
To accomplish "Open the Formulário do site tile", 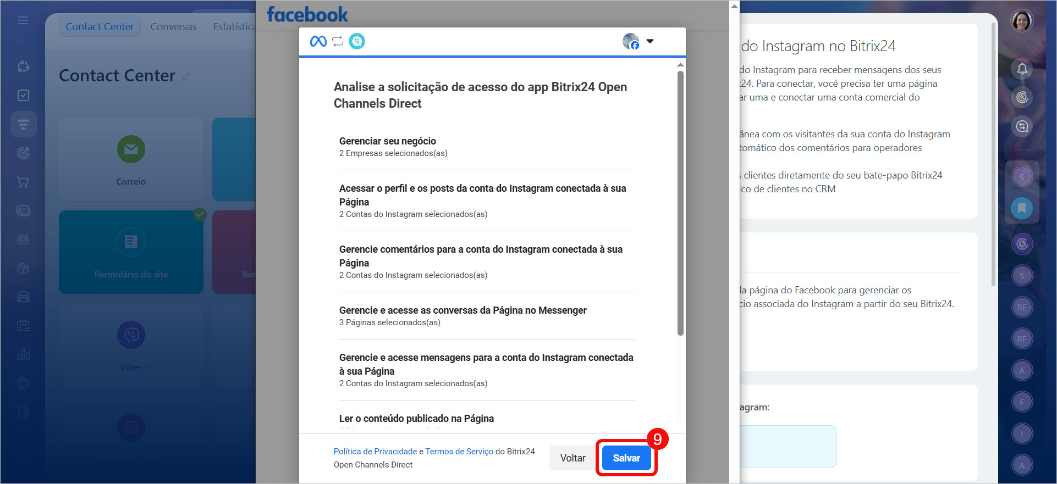I will 131,252.
